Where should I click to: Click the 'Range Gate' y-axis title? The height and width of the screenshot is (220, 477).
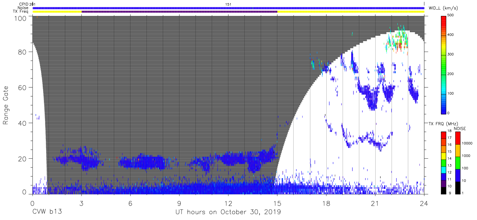pos(6,105)
